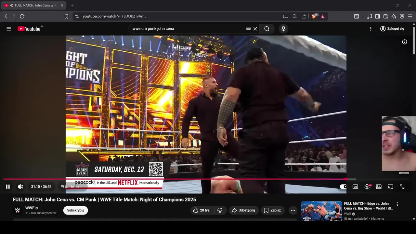
Task: Open the media playlist music-note icon
Action: coord(370,16)
